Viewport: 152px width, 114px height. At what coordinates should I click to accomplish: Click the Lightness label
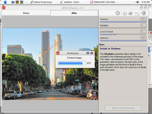coord(104,38)
